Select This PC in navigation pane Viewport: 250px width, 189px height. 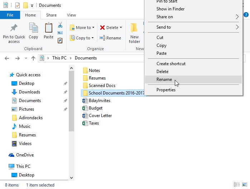pos(19,166)
